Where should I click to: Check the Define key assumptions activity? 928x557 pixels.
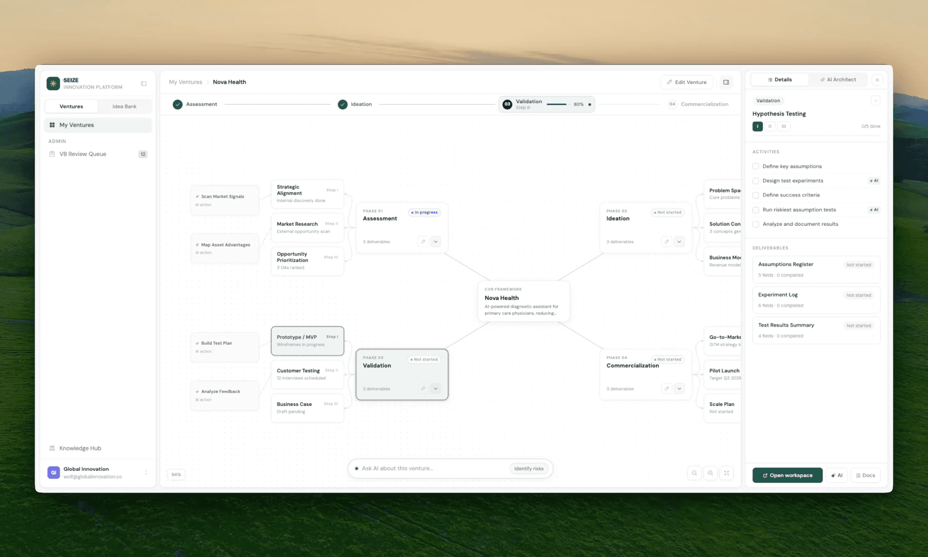pyautogui.click(x=756, y=166)
